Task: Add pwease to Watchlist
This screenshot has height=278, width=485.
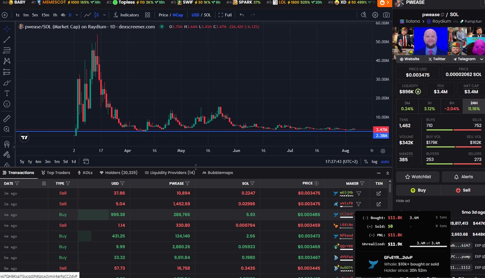Action: [418, 177]
